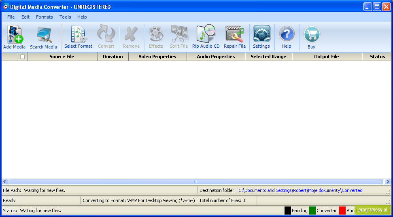Image resolution: width=393 pixels, height=217 pixels.
Task: Open the File menu
Action: tap(11, 17)
